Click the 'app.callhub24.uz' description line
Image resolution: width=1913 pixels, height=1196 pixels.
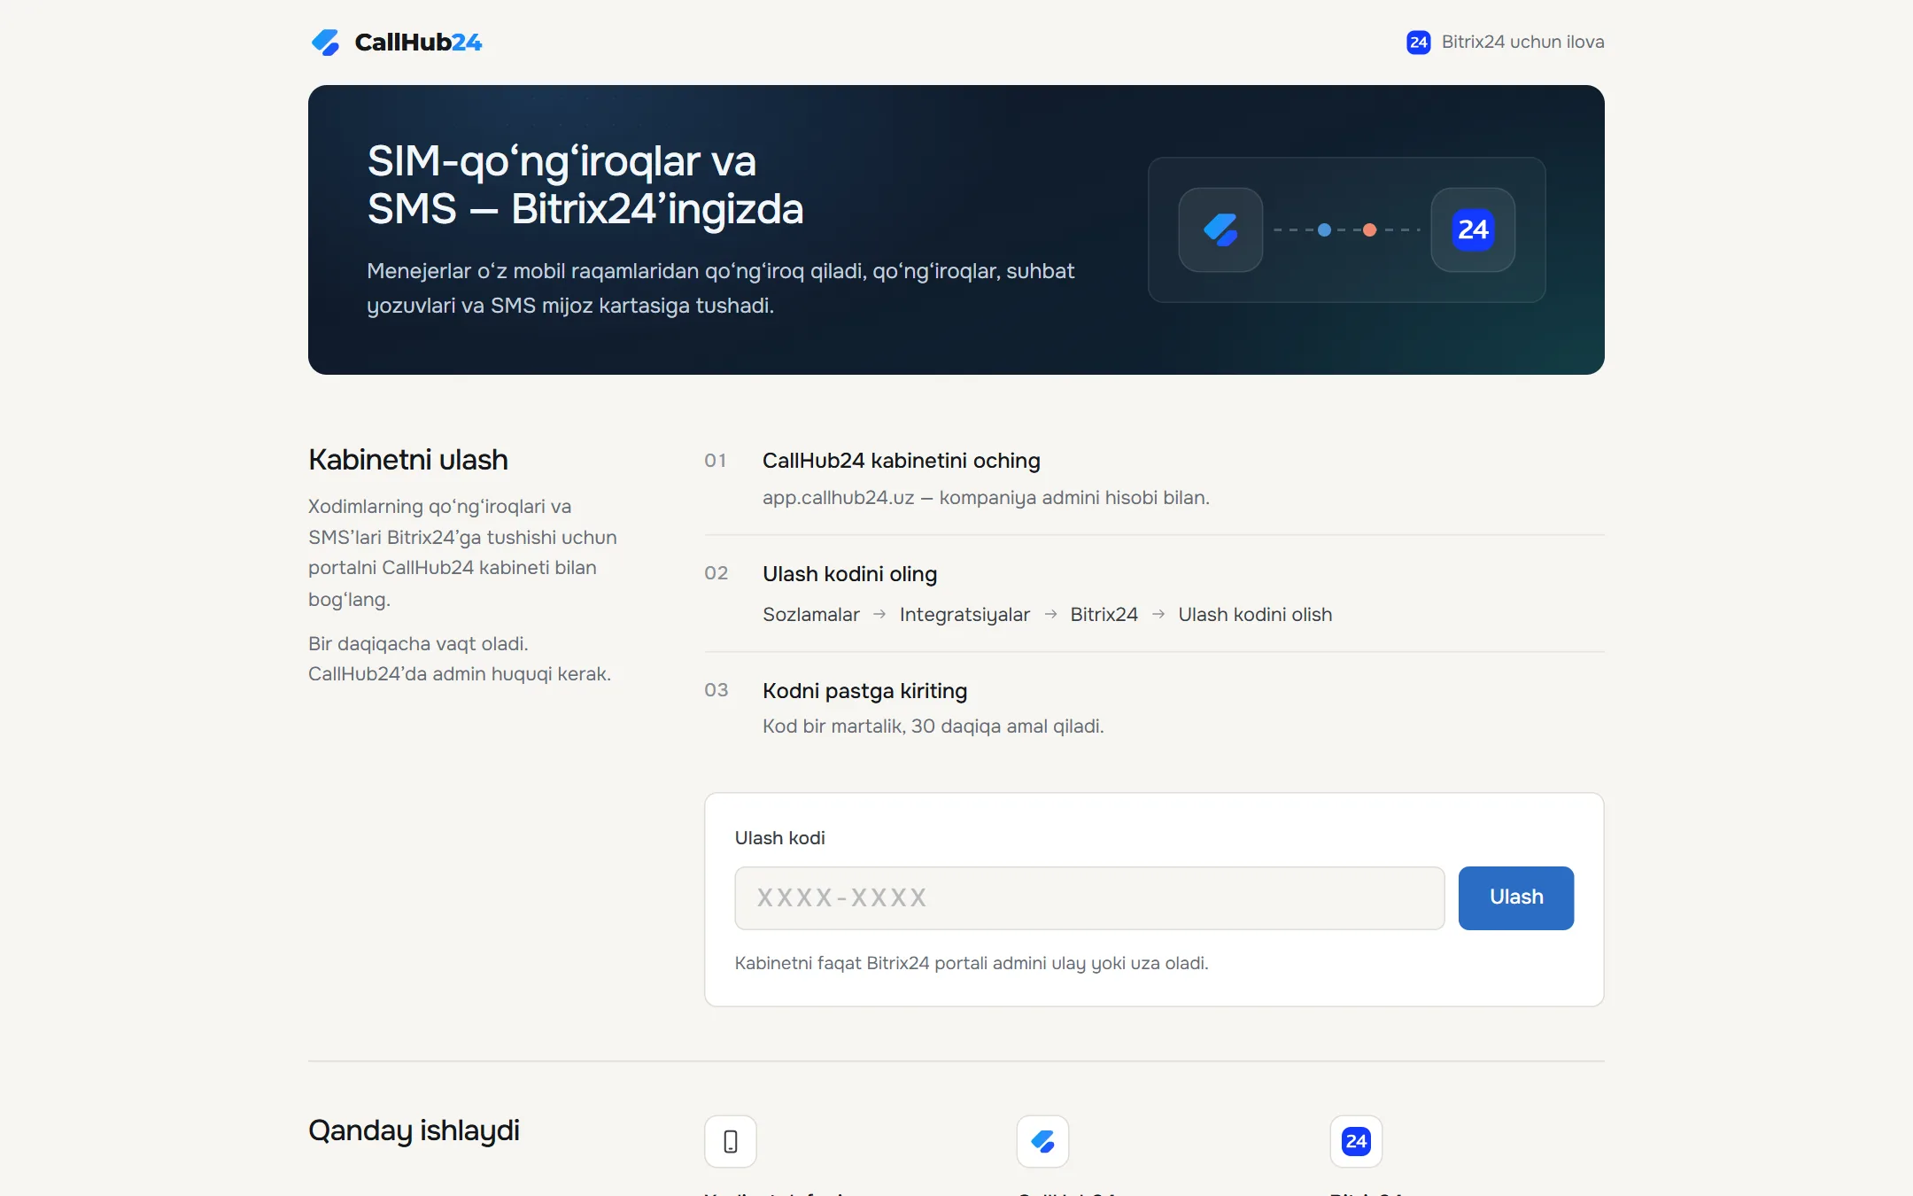pos(986,498)
